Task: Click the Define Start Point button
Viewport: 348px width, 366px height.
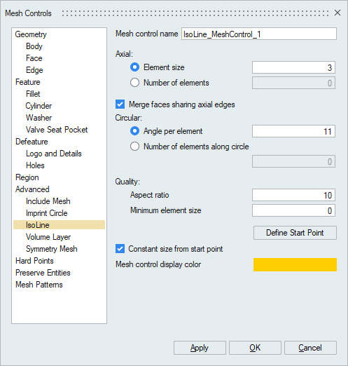Action: click(295, 233)
